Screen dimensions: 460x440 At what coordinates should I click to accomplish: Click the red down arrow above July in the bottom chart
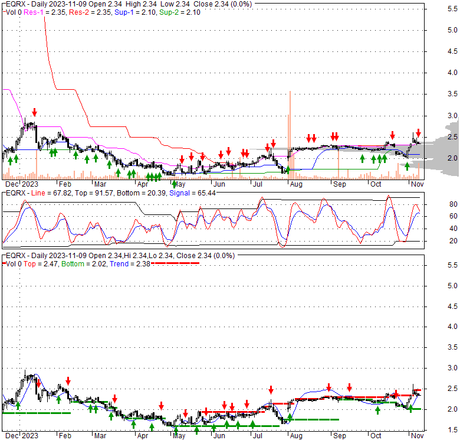(x=271, y=390)
